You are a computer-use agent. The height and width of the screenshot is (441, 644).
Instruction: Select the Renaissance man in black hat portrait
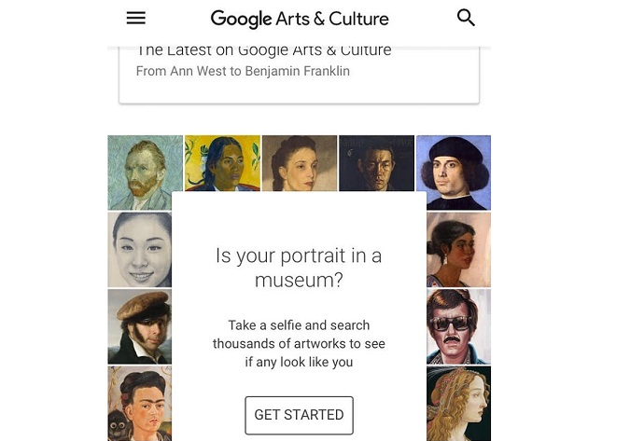[454, 172]
